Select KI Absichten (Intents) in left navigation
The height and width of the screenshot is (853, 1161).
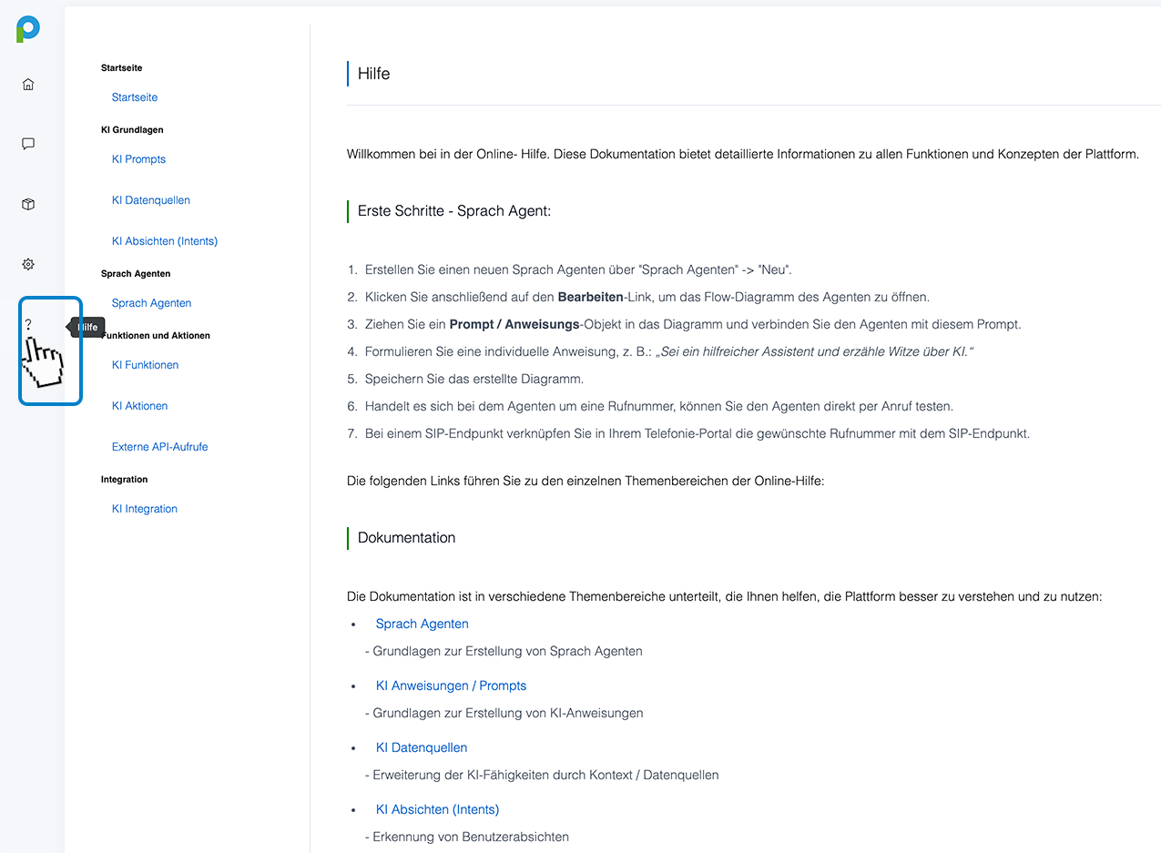tap(165, 241)
